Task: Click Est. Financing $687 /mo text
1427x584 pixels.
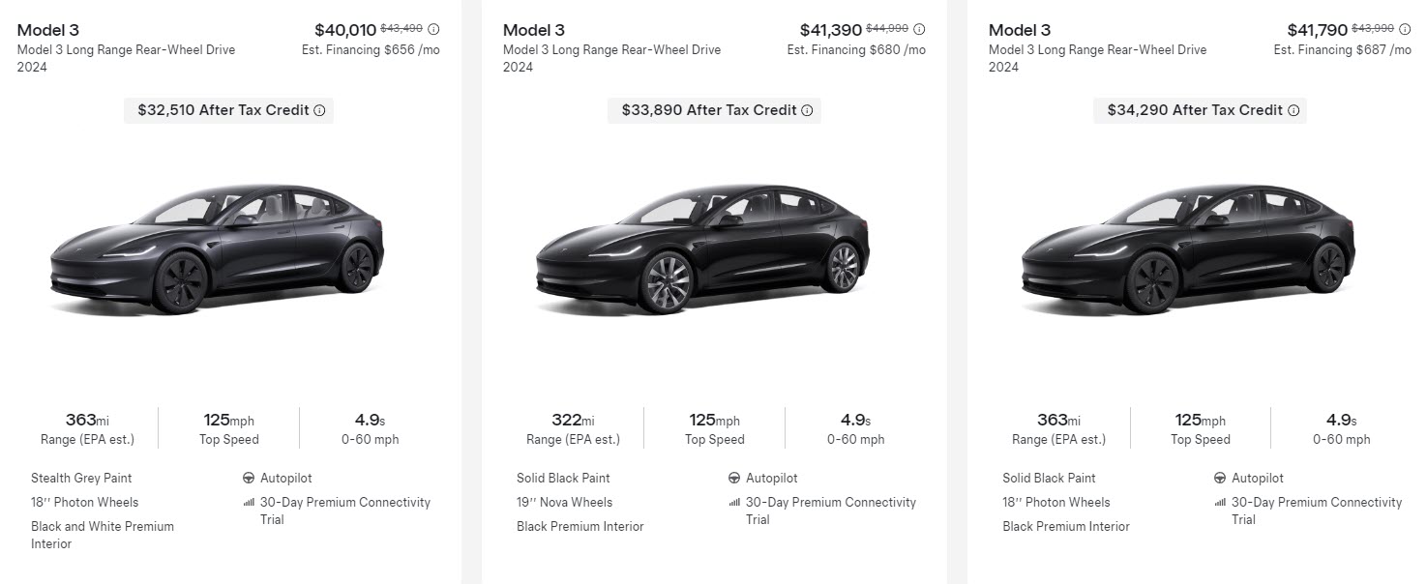Action: (1342, 50)
